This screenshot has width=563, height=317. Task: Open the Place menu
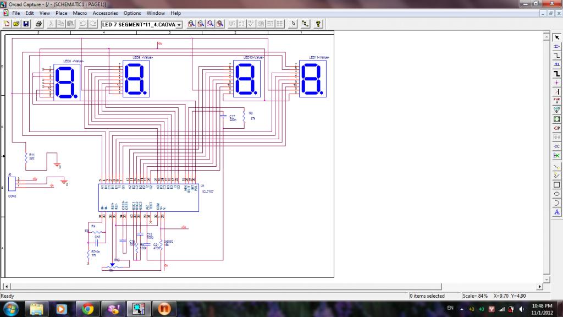(x=62, y=13)
